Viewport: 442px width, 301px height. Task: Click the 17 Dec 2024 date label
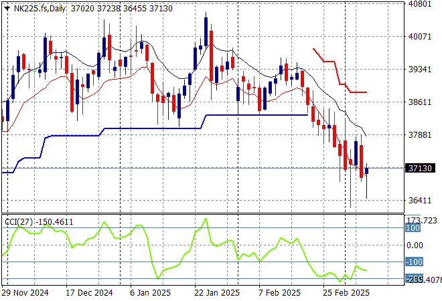[89, 293]
